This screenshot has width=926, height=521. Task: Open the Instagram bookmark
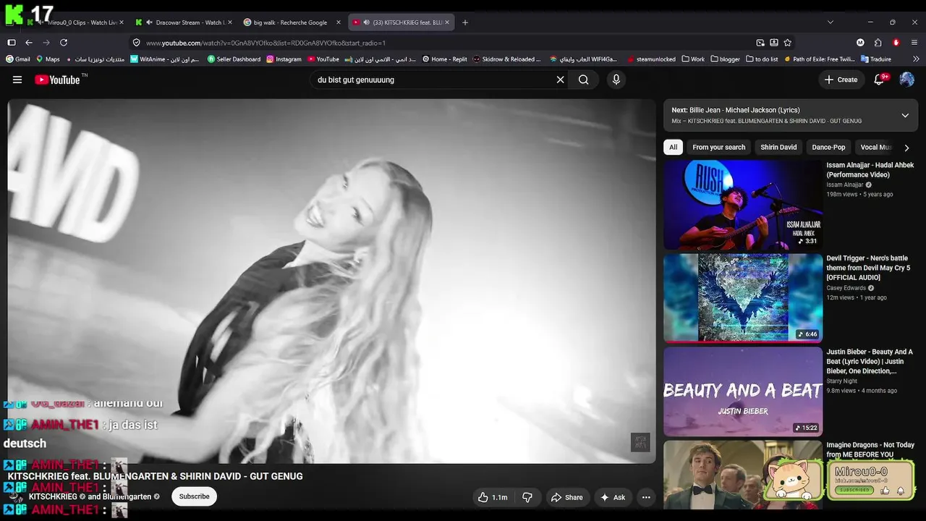point(284,59)
